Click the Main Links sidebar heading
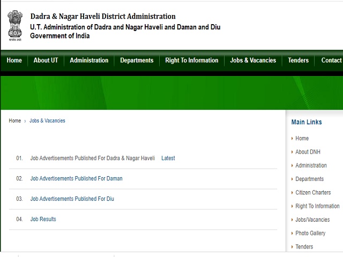This screenshot has height=257, width=343. coord(307,122)
